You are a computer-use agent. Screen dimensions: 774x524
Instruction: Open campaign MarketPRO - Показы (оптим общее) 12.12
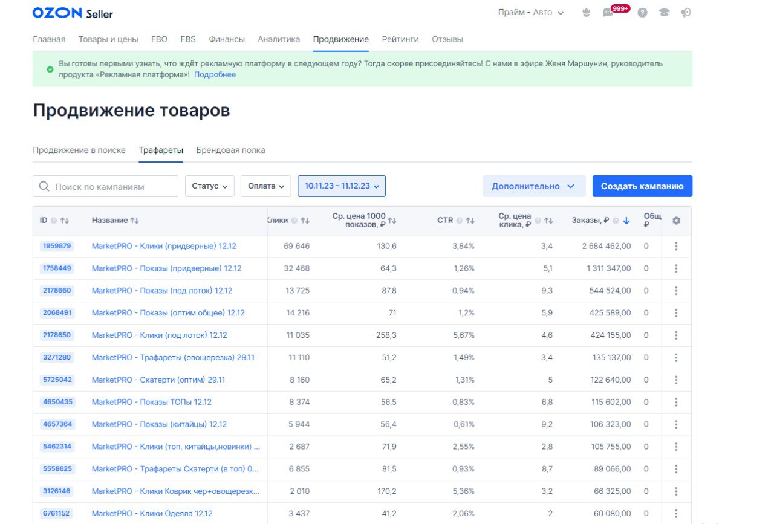tap(168, 313)
